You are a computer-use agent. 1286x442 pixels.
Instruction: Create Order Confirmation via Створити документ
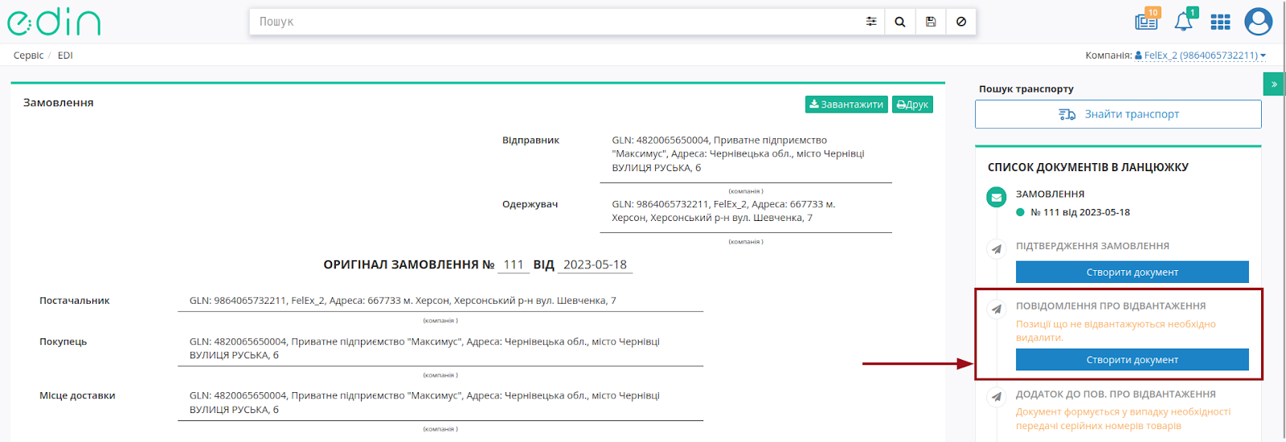click(1132, 272)
